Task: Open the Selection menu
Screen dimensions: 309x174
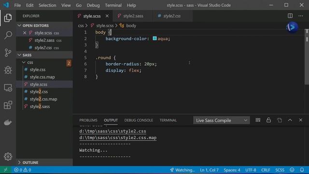Action: 47,5
